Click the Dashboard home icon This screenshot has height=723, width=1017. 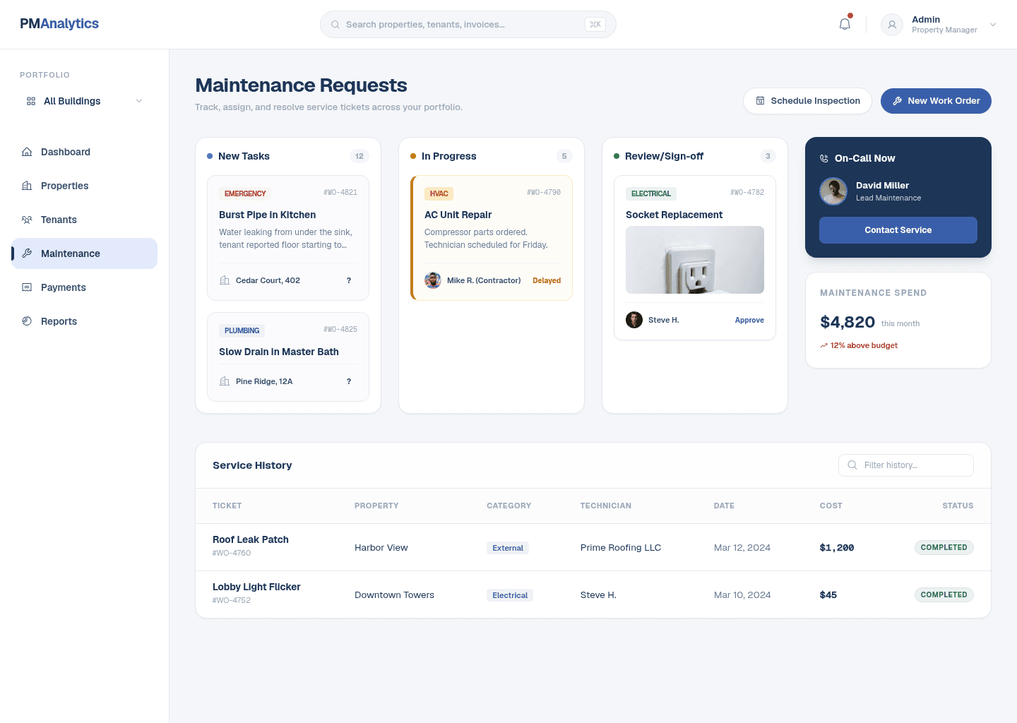coord(27,152)
